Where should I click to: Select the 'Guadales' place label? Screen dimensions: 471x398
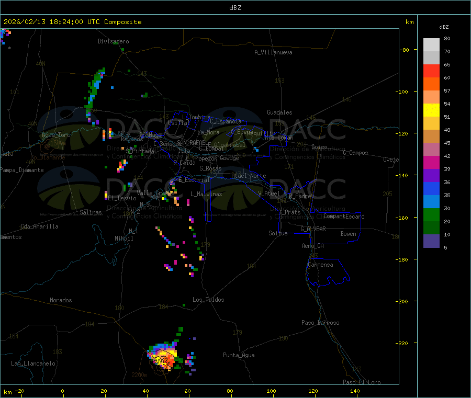pos(279,112)
